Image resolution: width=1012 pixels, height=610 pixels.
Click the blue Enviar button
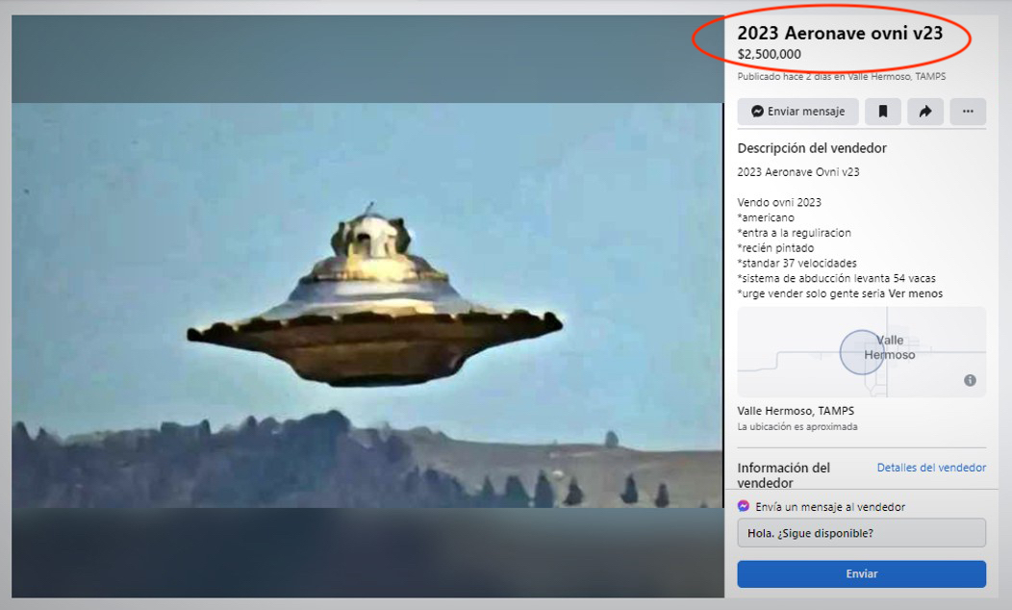coord(862,573)
